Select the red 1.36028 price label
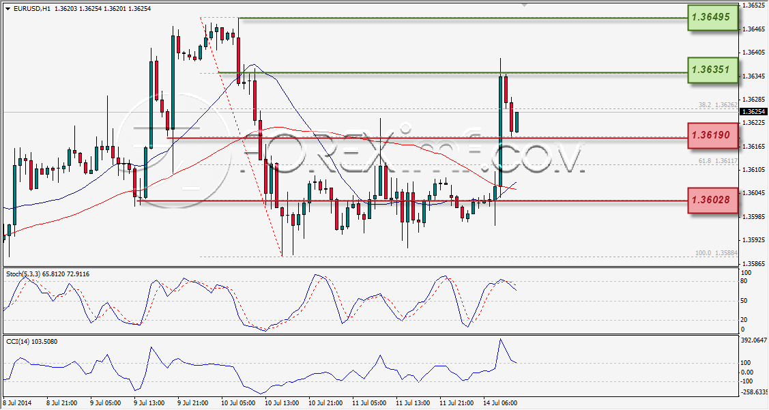769x410 pixels. click(712, 200)
